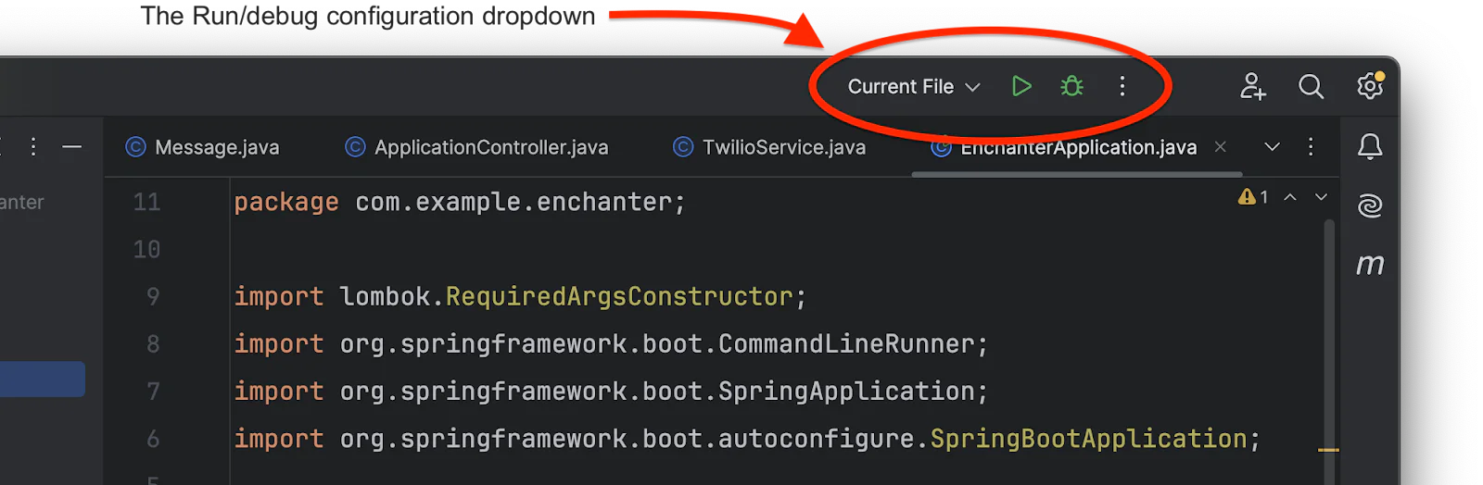Go to previous highlighted problem

[x=1290, y=196]
